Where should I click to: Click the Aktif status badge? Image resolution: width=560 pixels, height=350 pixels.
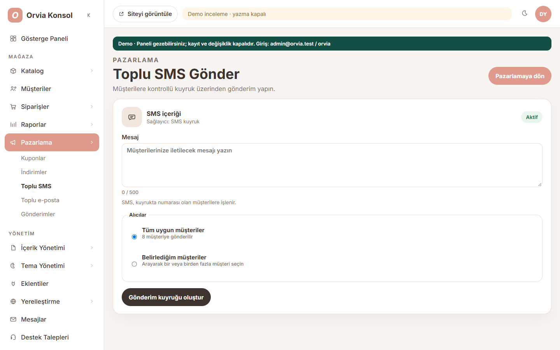click(x=532, y=117)
